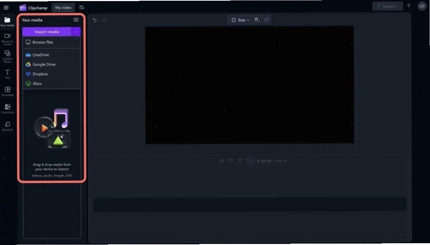
Task: Toggle the Import media dropdown arrow
Action: pyautogui.click(x=76, y=32)
